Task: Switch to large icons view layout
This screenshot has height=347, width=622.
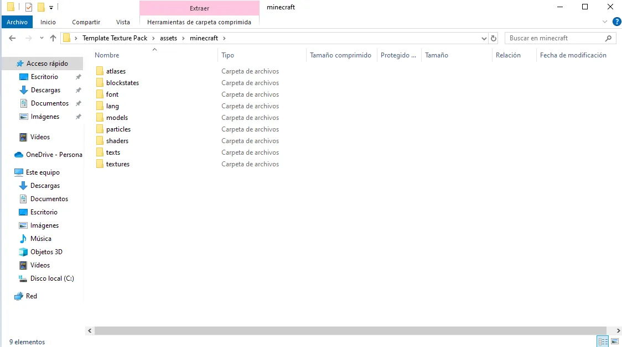Action: point(615,341)
